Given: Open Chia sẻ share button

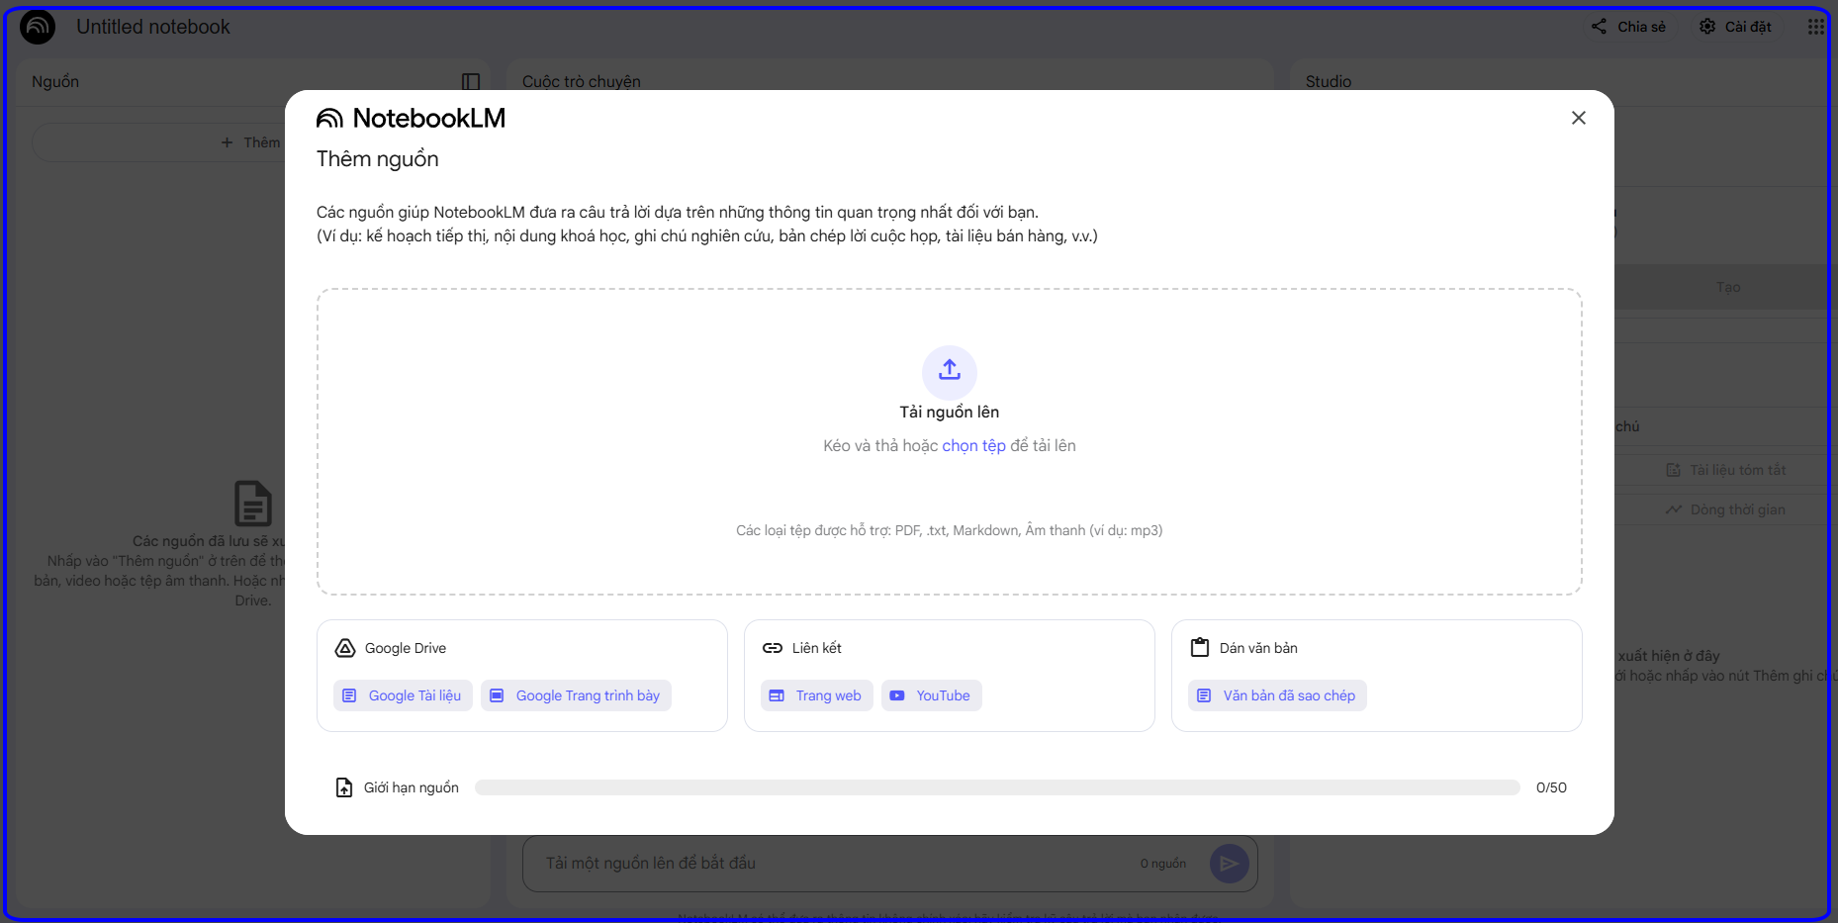Looking at the screenshot, I should point(1628,27).
